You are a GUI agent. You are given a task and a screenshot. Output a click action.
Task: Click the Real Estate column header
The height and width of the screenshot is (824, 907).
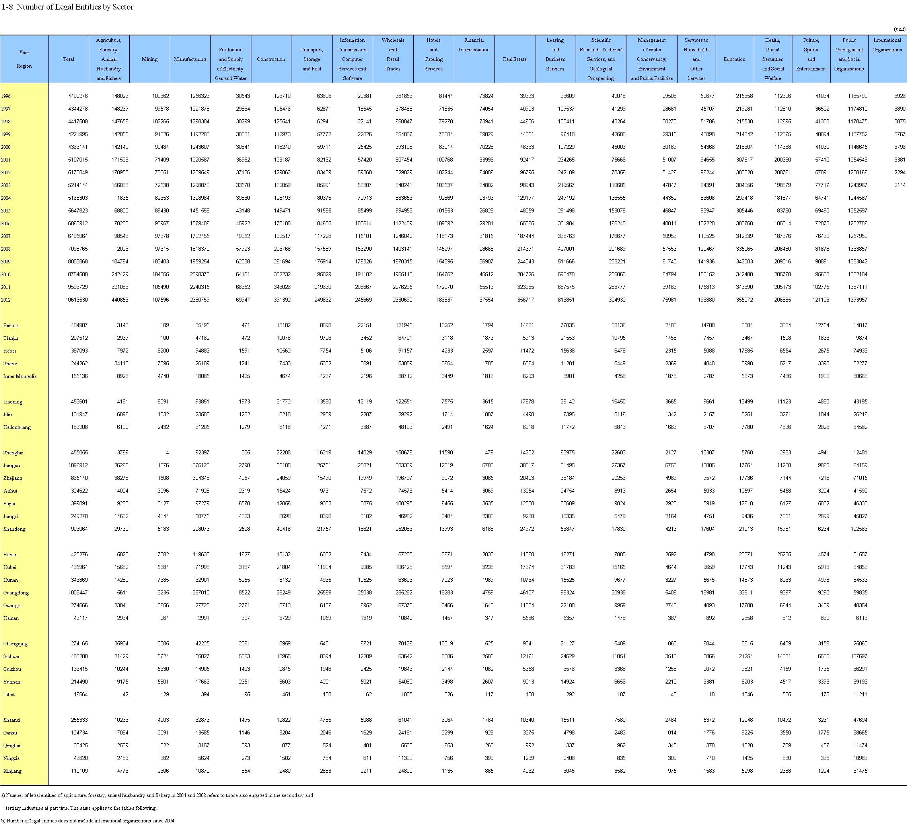[x=514, y=59]
